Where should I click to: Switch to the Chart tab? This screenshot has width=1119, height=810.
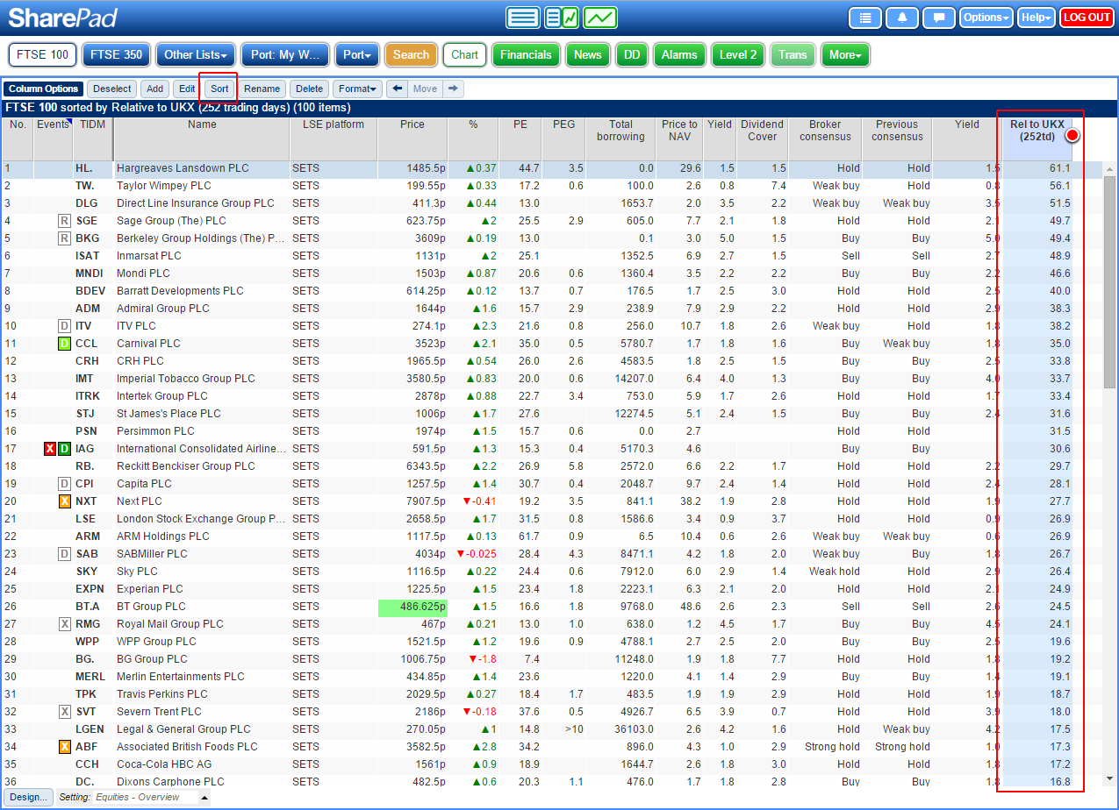[465, 54]
